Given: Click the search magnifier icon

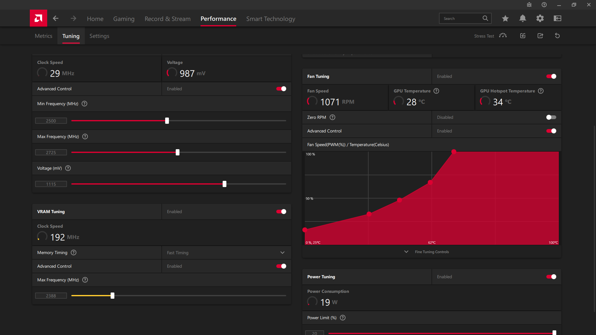Looking at the screenshot, I should (x=485, y=18).
